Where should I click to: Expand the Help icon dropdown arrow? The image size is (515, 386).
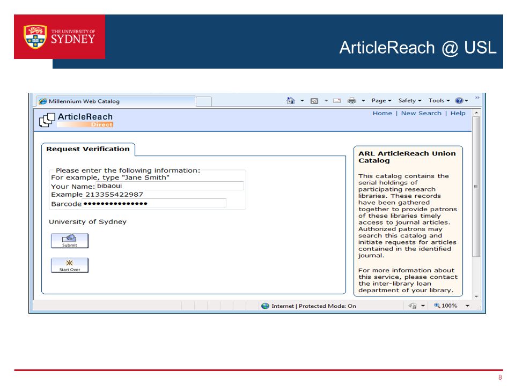click(466, 101)
